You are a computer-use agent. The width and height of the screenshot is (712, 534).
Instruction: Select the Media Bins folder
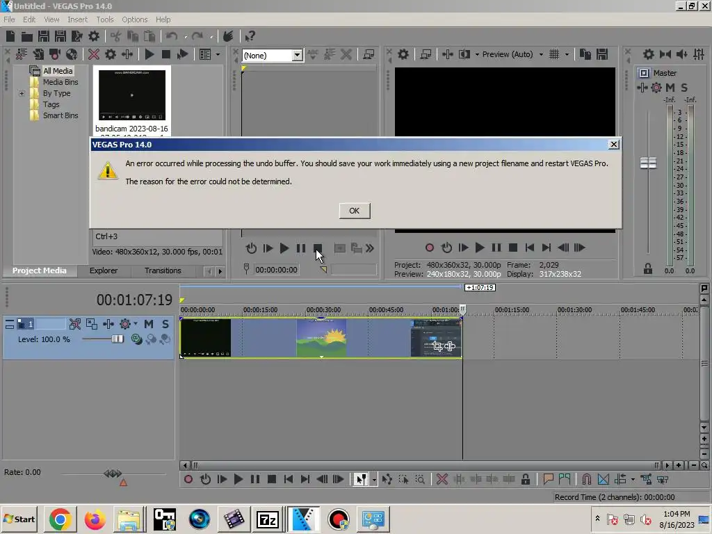pos(60,82)
